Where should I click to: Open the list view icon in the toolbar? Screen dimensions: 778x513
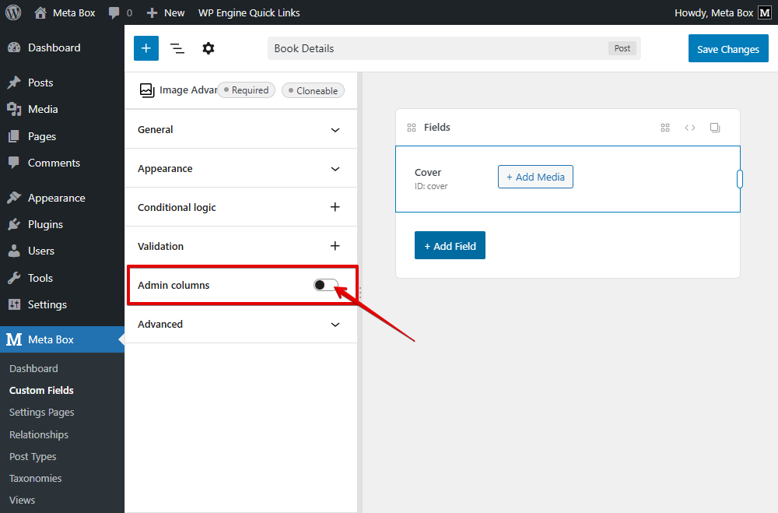[x=177, y=48]
